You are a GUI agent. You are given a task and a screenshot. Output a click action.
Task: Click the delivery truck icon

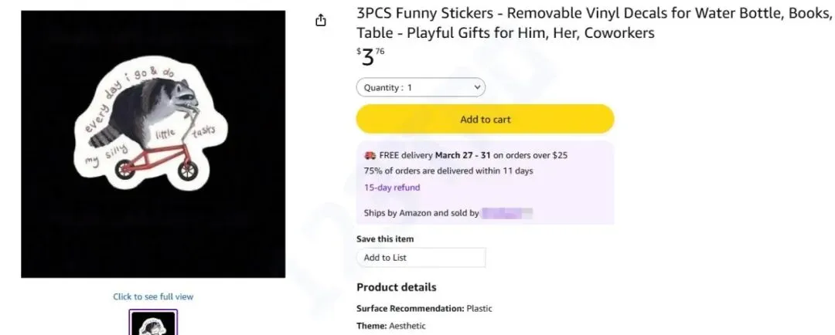point(370,155)
